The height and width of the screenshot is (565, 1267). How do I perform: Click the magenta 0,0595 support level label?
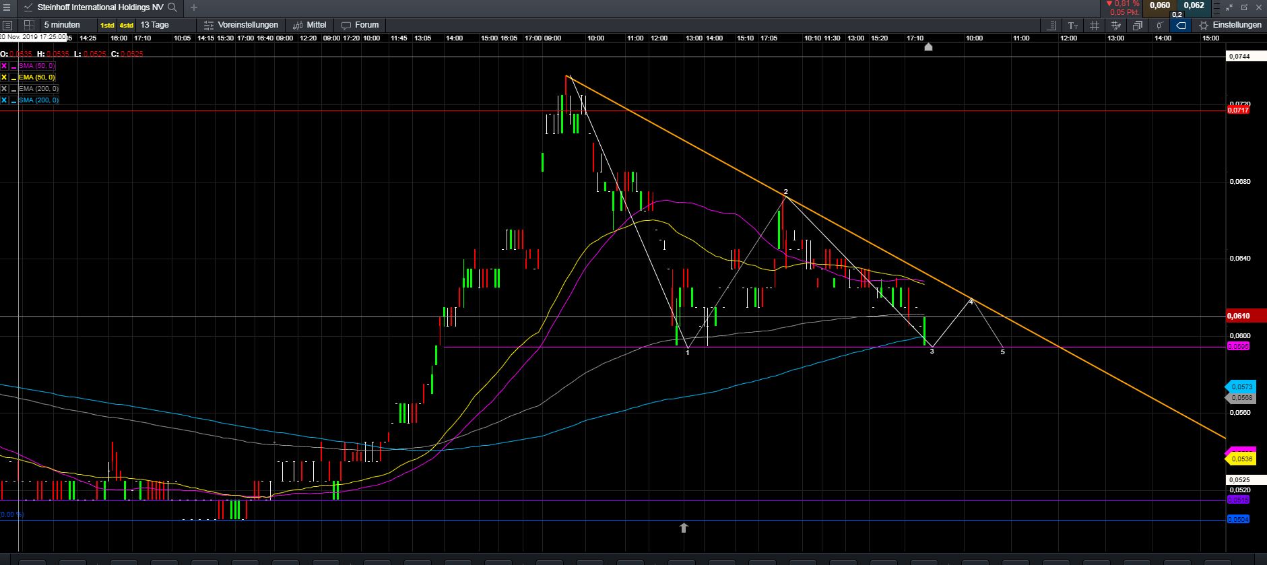point(1238,346)
